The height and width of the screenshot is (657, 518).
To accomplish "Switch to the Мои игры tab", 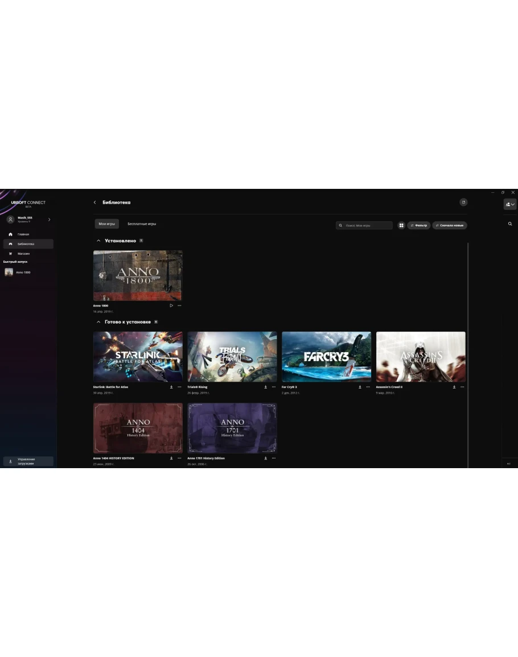I will click(x=106, y=224).
